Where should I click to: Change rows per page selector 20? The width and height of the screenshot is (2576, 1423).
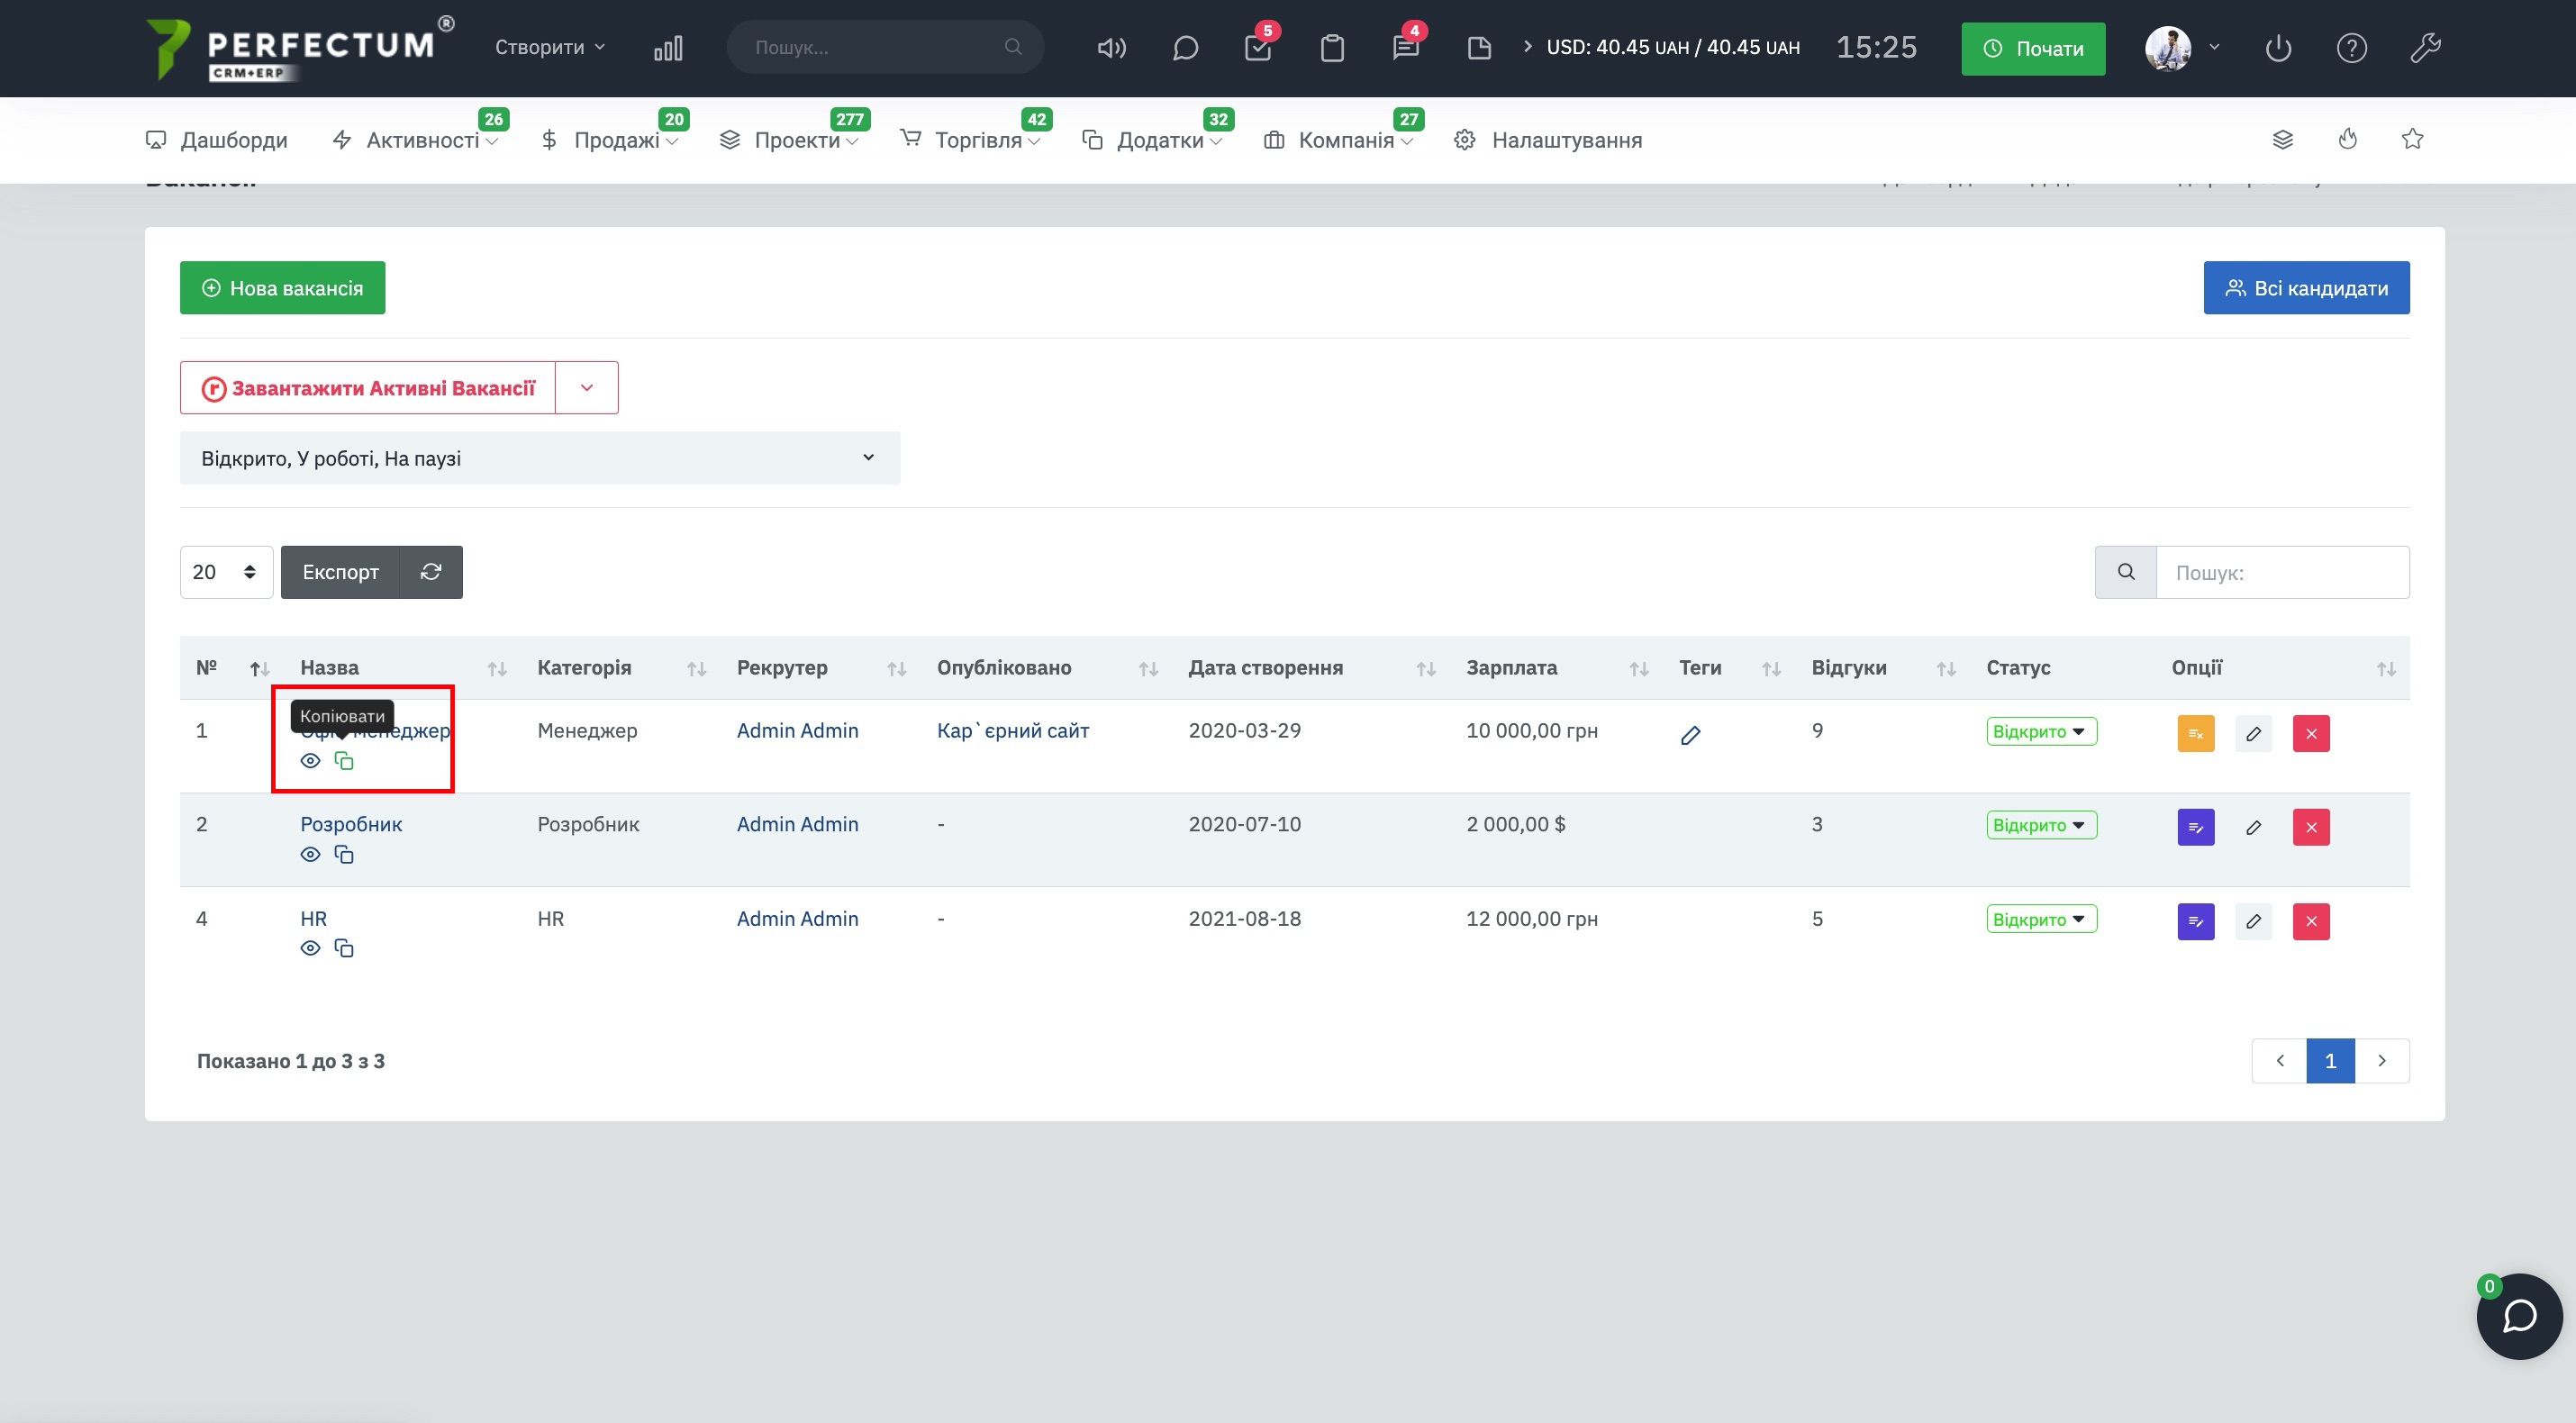(226, 572)
